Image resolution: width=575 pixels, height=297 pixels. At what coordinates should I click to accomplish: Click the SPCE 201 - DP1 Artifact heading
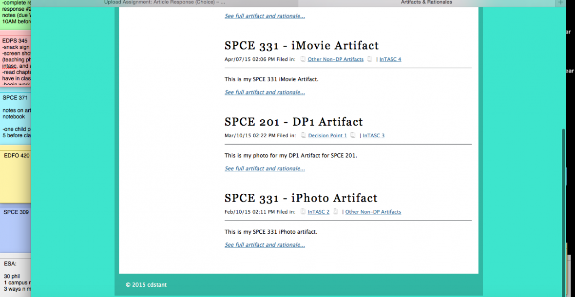293,122
